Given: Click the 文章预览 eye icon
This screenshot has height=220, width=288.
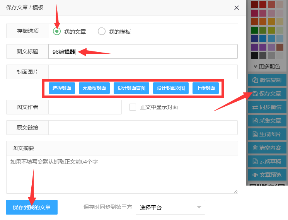Looking at the screenshot, I should (x=255, y=175).
